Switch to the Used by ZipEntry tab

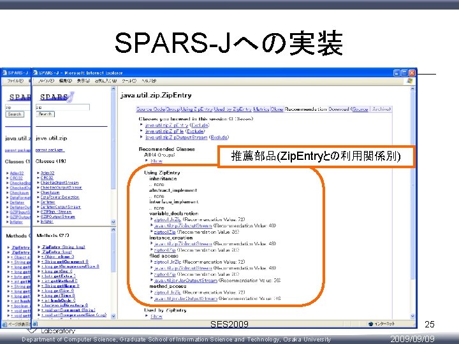pos(233,109)
